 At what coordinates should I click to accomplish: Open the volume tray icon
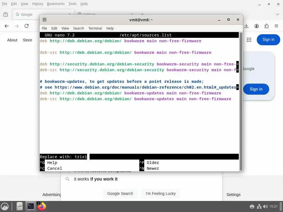coord(265,206)
